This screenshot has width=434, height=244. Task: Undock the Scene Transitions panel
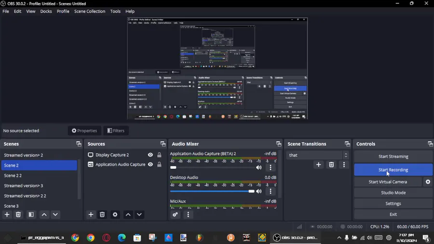[x=347, y=144]
